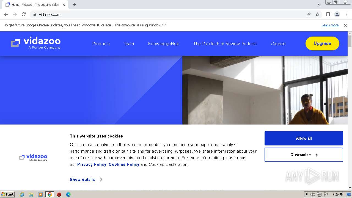This screenshot has height=198, width=352.
Task: Close the Vidazoo home tab
Action: [x=64, y=5]
